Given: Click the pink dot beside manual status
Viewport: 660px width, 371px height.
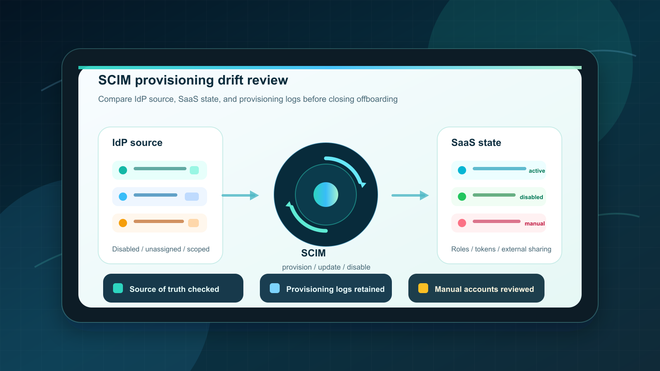Looking at the screenshot, I should click(x=462, y=223).
